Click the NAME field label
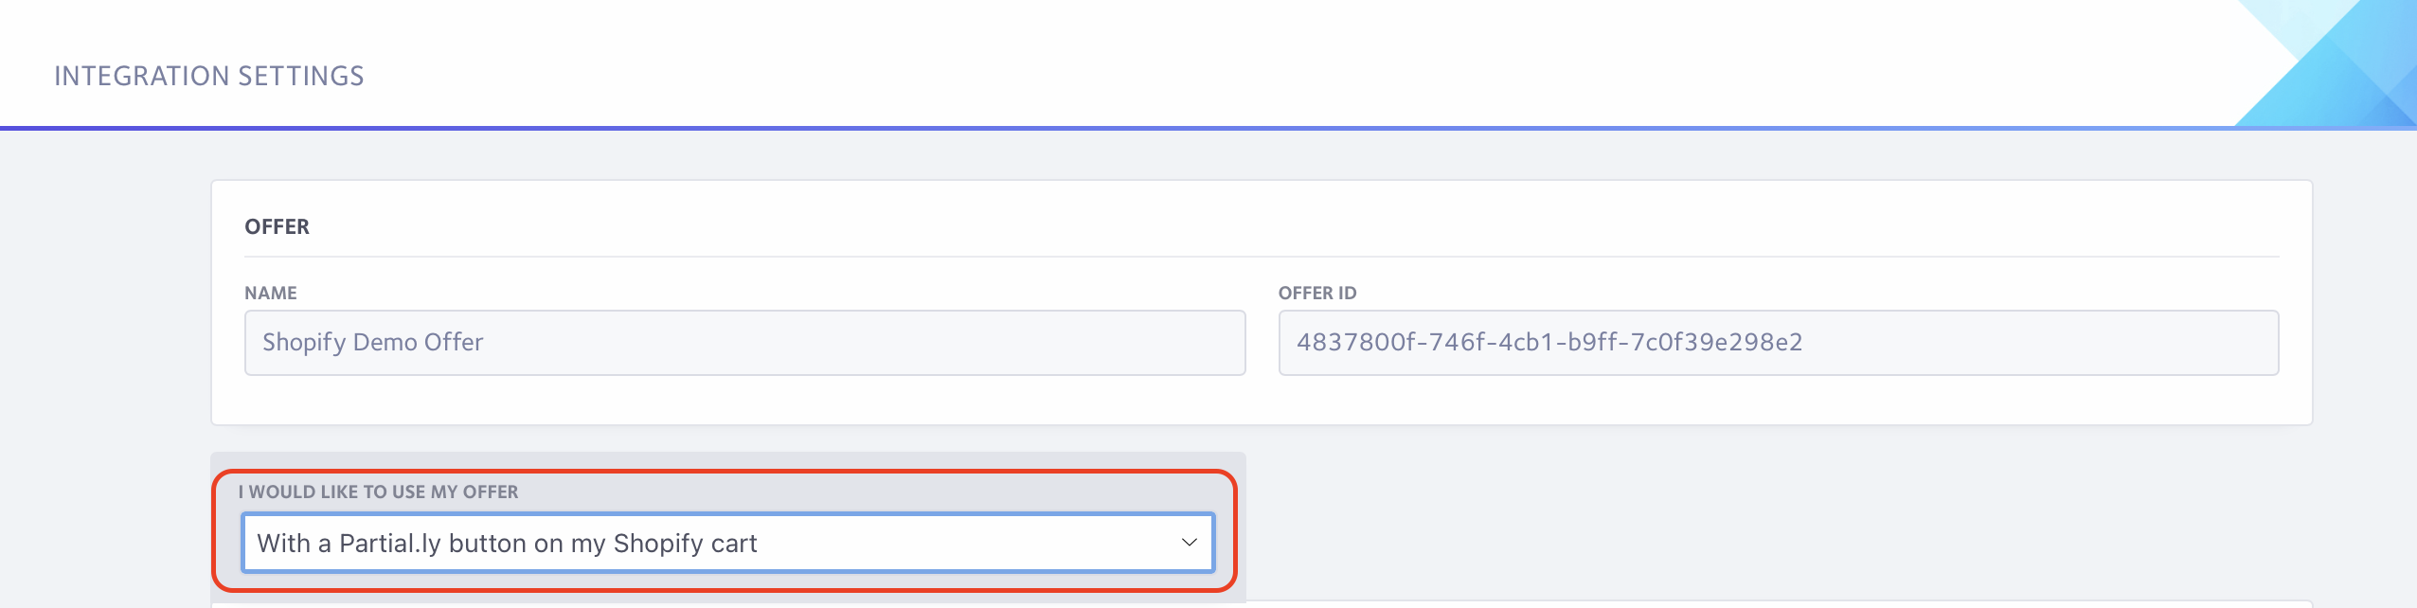Image resolution: width=2417 pixels, height=608 pixels. pos(273,294)
